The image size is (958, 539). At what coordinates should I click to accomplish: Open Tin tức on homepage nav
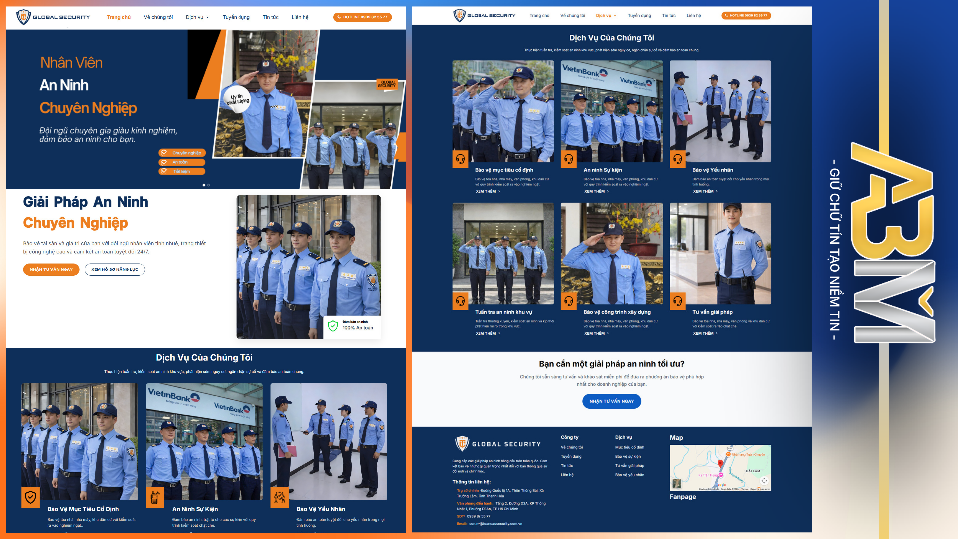(x=271, y=17)
